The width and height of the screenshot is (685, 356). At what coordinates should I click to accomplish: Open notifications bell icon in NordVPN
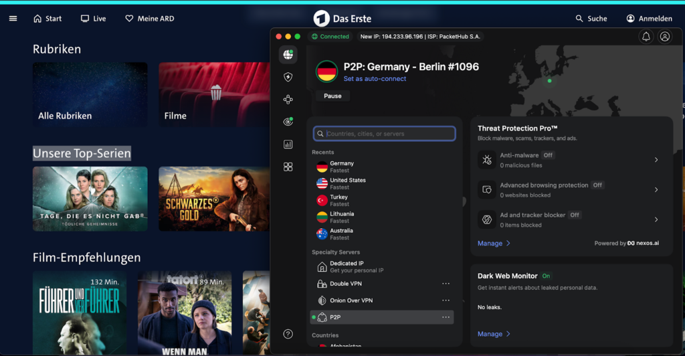point(646,37)
